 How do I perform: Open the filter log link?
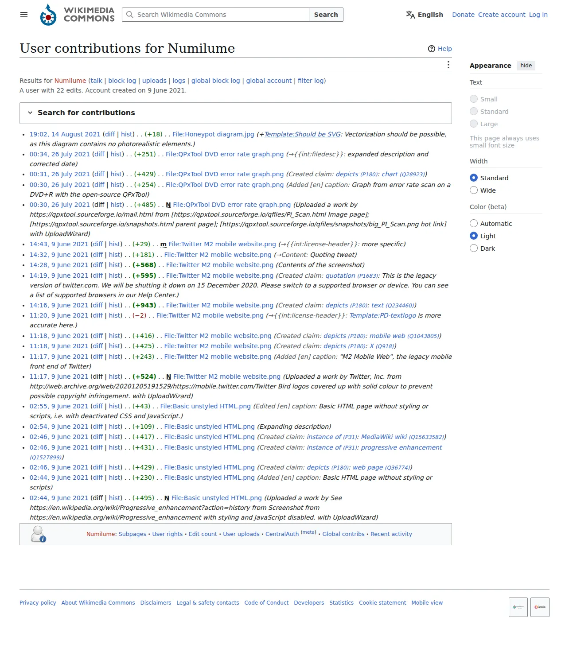click(311, 81)
